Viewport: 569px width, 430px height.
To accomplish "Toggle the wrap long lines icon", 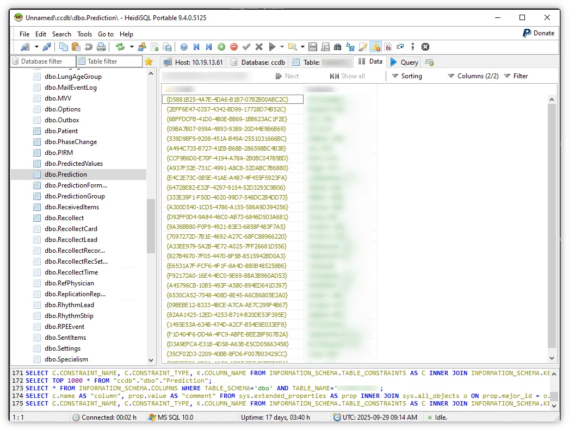I will pyautogui.click(x=400, y=47).
